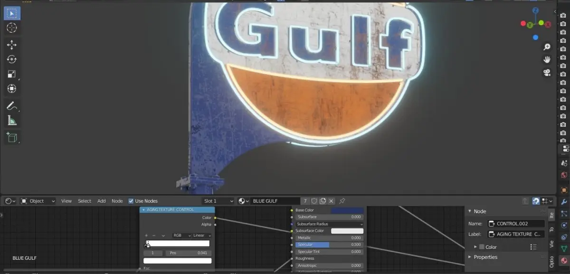Click the Metallic value slider
This screenshot has width=570, height=274.
pos(329,238)
